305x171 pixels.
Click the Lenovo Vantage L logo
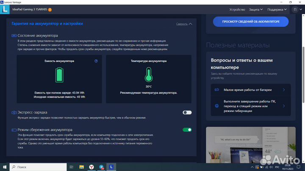pyautogui.click(x=5, y=9)
